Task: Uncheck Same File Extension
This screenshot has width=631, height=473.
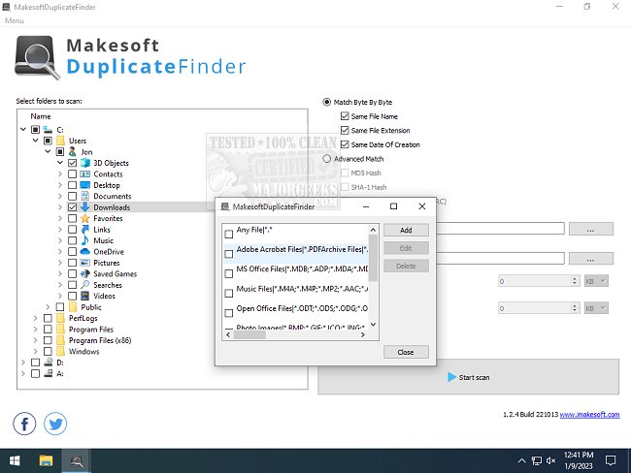Action: pyautogui.click(x=345, y=130)
